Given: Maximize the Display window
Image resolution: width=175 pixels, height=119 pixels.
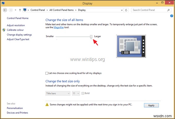Looking at the screenshot, I should tap(162, 3).
